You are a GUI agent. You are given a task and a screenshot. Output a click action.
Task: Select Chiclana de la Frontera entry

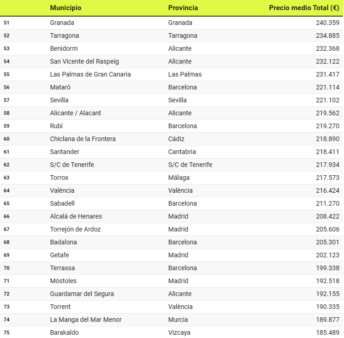pos(83,139)
